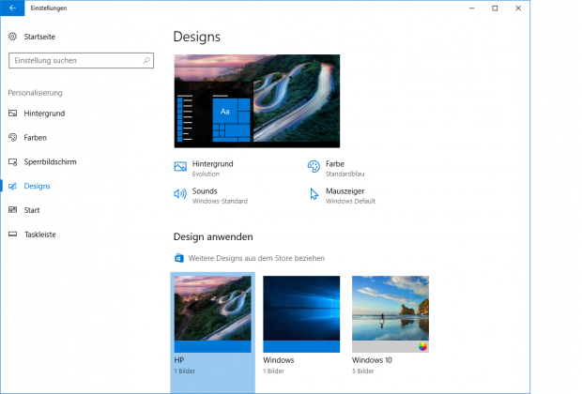Click the Farbe Standardblau palette icon
This screenshot has width=582, height=394.
click(x=314, y=167)
